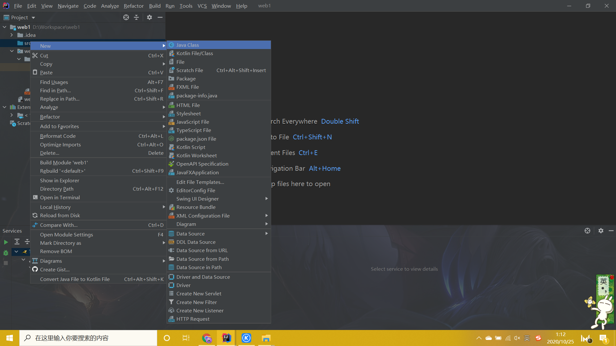This screenshot has height=346, width=616.
Task: Choose the Stylesheet option
Action: [219, 113]
